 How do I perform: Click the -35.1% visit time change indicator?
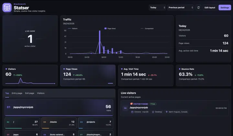coord(152,75)
